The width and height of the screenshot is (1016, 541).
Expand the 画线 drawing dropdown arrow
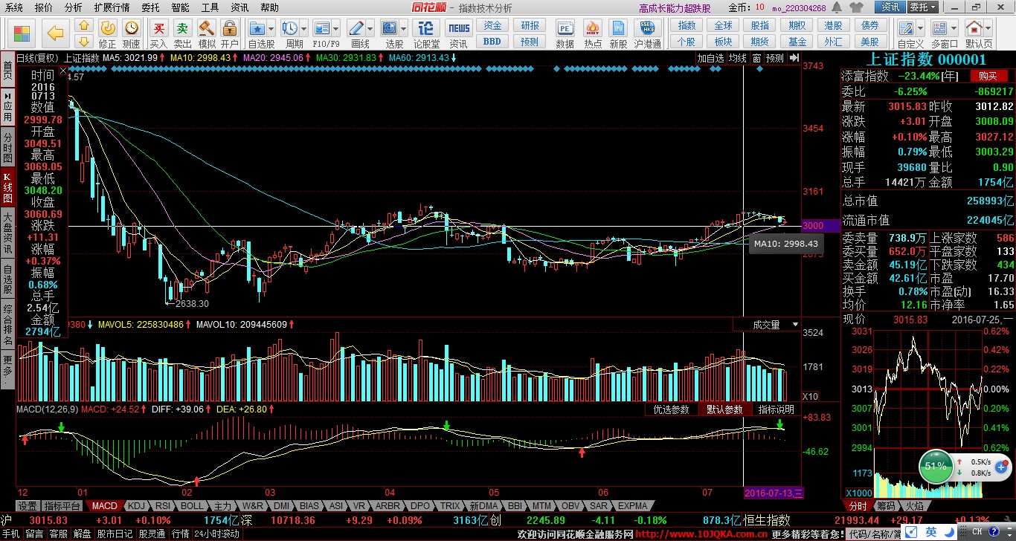pyautogui.click(x=370, y=29)
